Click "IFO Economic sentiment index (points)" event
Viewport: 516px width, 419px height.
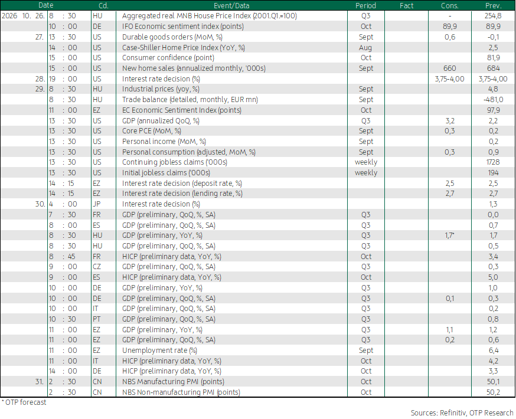[x=183, y=27]
